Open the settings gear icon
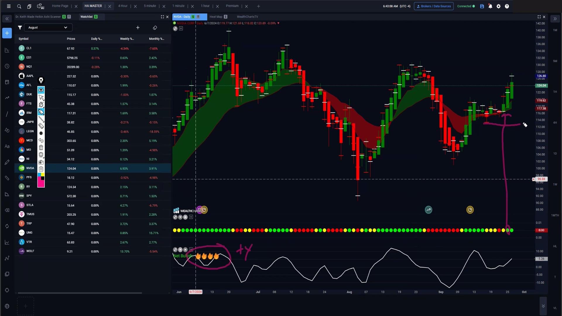This screenshot has width=562, height=316. (x=498, y=6)
